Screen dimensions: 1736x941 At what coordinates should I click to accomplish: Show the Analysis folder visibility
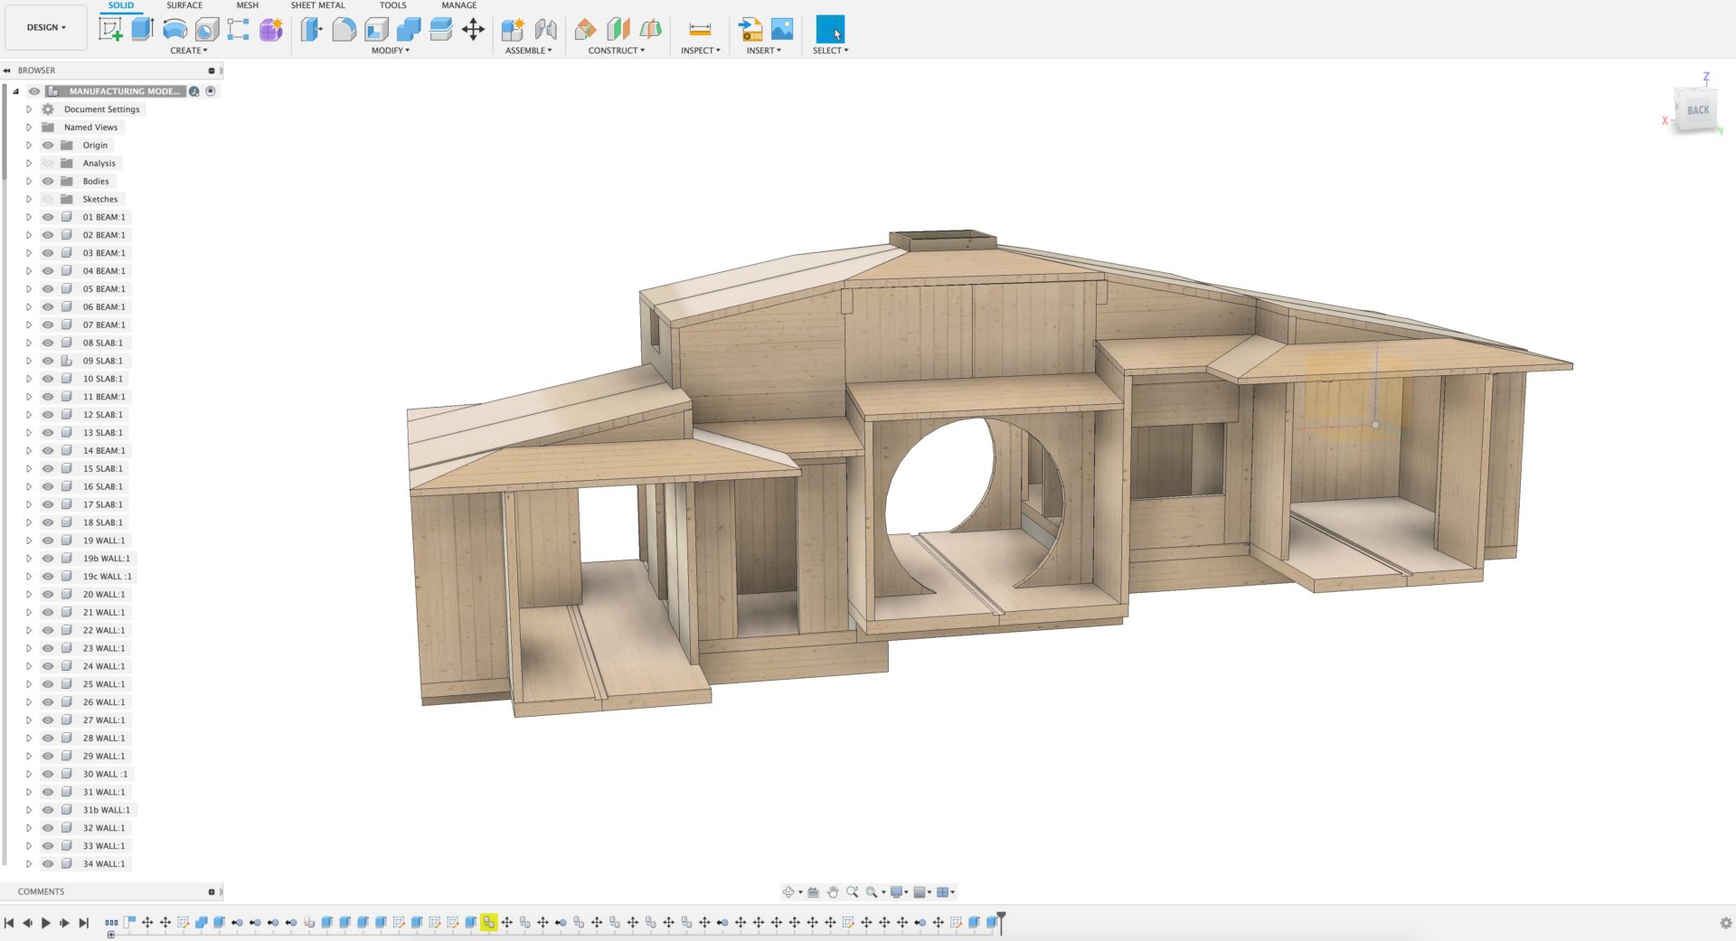click(x=48, y=163)
